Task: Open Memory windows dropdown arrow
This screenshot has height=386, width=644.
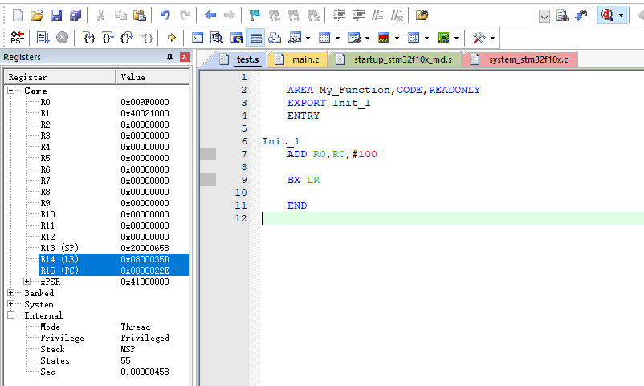Action: point(337,38)
